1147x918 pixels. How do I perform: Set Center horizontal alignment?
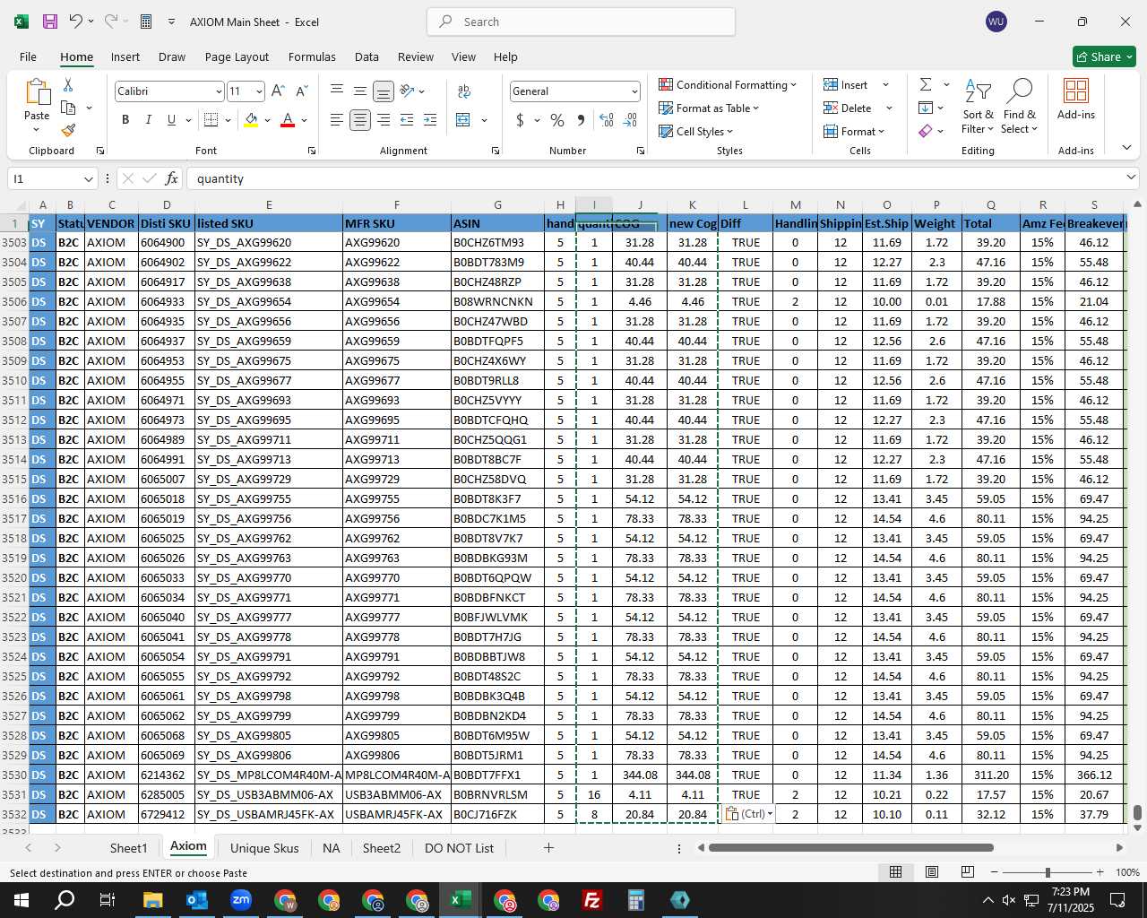[x=360, y=120]
